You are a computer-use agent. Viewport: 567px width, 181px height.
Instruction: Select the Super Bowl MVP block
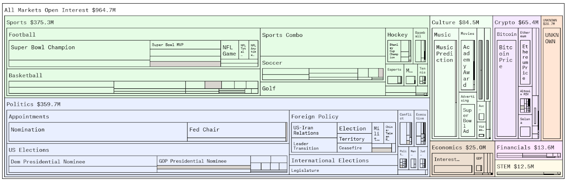[185, 45]
